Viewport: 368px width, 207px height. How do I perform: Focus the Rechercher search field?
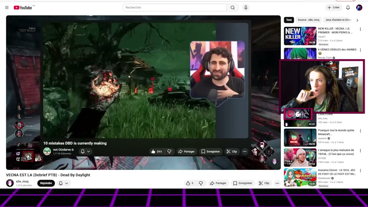click(x=175, y=7)
